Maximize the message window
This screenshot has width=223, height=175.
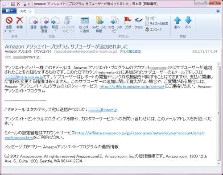coord(206,3)
